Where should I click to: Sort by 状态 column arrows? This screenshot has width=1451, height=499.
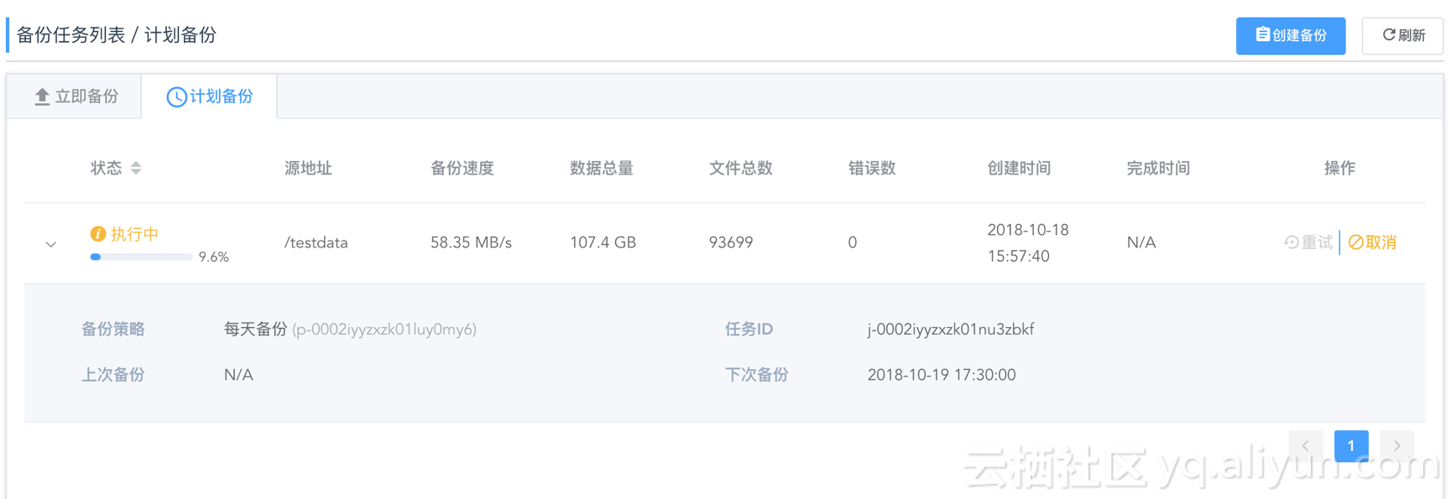[x=136, y=169]
